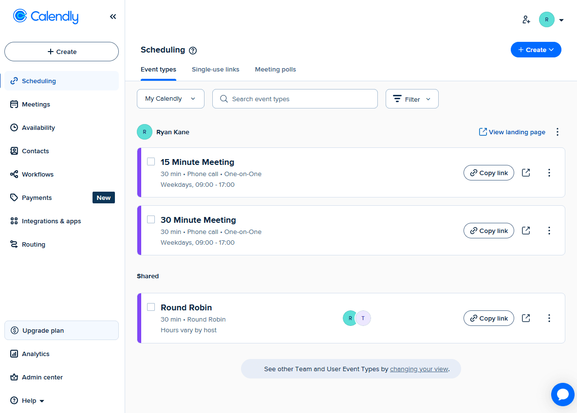Viewport: 577px width, 413px height.
Task: Open Routing in sidebar
Action: pyautogui.click(x=61, y=245)
